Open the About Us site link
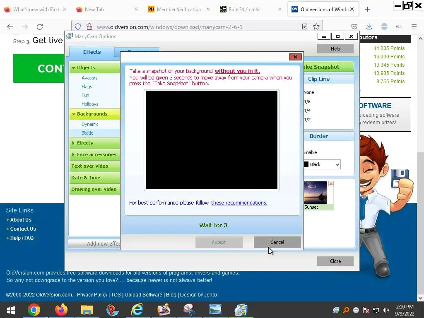This screenshot has width=424, height=318. (x=21, y=220)
